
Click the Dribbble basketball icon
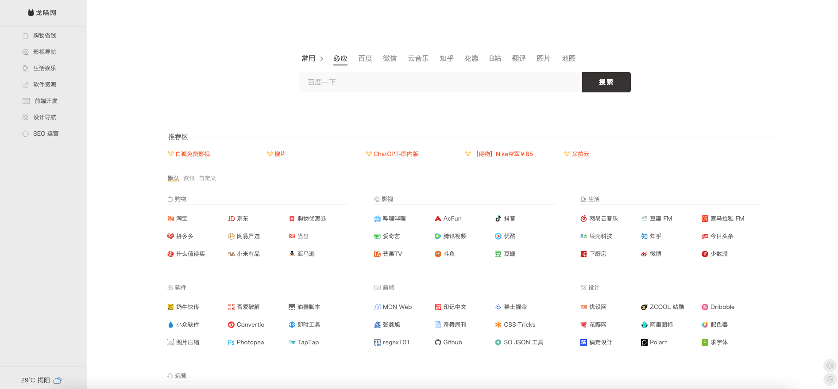click(705, 307)
